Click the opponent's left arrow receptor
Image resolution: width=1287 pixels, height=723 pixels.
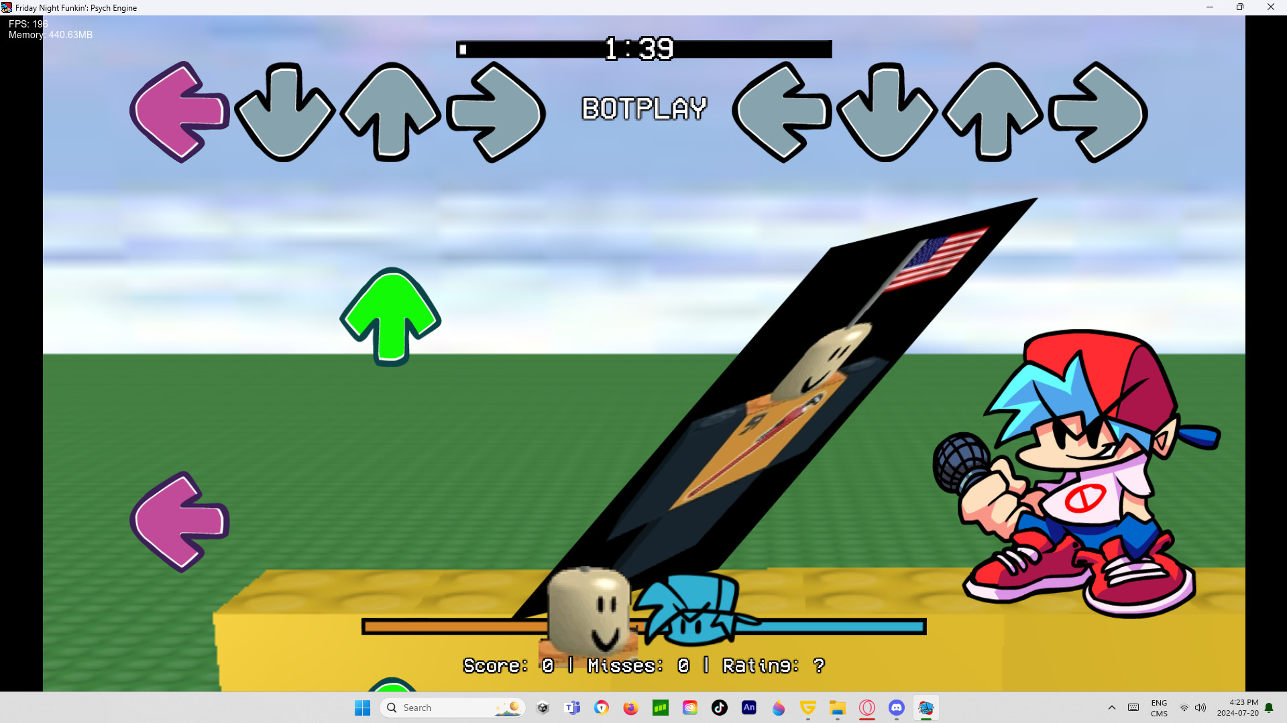click(180, 112)
